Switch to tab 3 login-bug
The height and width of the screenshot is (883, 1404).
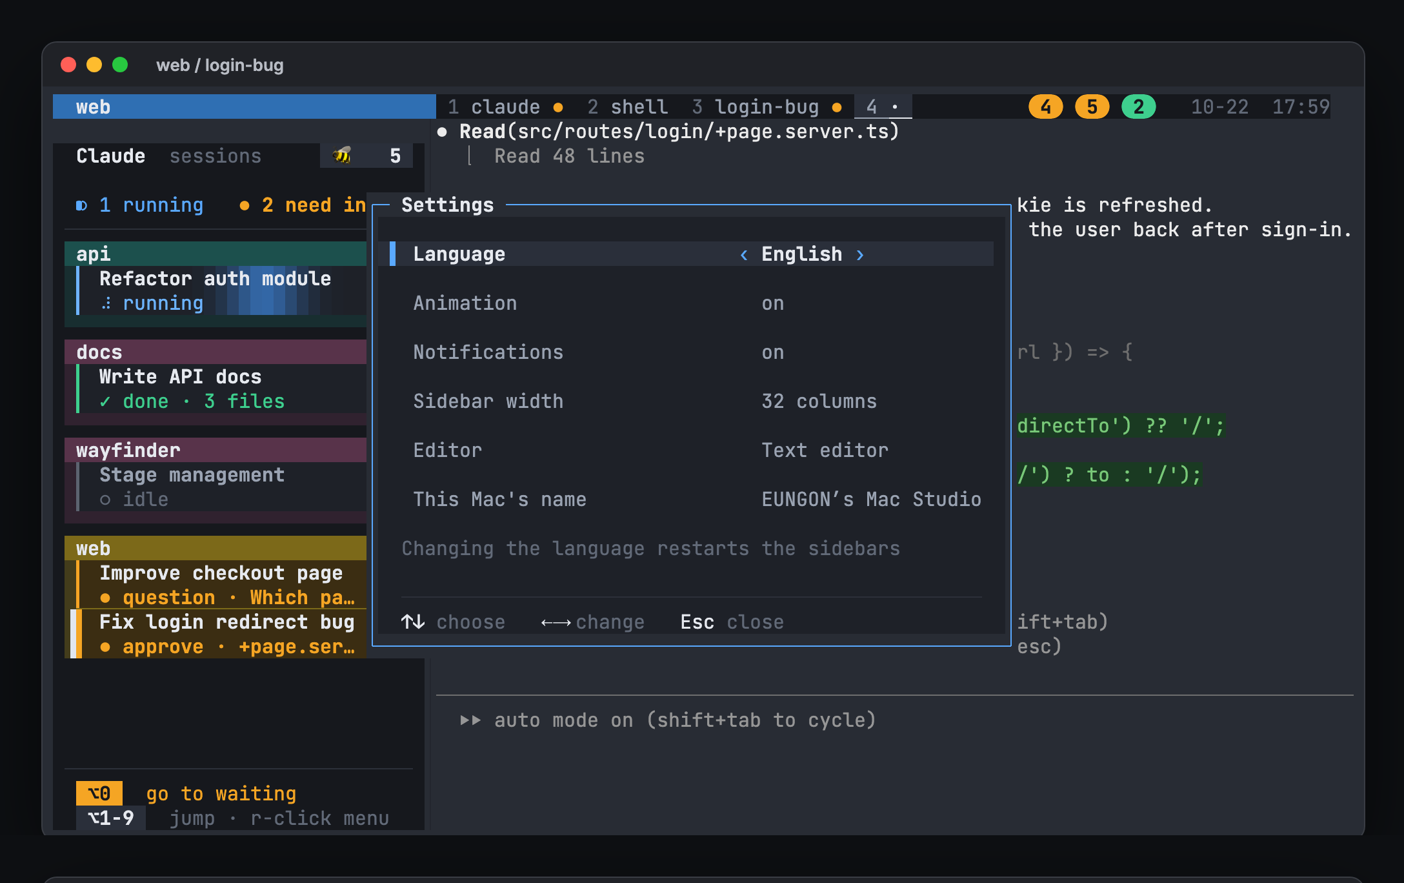[767, 107]
